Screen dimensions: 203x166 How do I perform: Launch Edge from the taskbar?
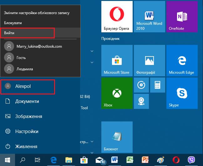pyautogui.click(x=53, y=160)
